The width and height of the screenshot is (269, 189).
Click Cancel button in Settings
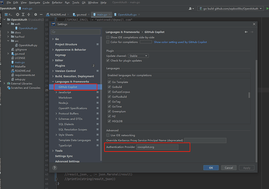click(229, 168)
